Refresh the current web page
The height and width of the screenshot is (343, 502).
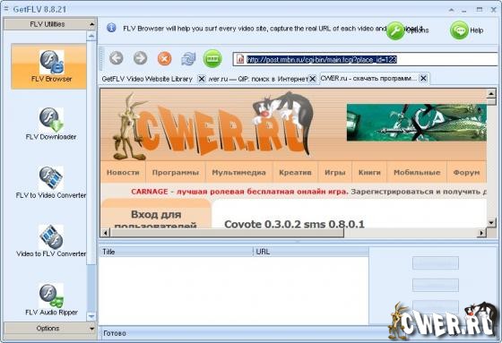188,59
